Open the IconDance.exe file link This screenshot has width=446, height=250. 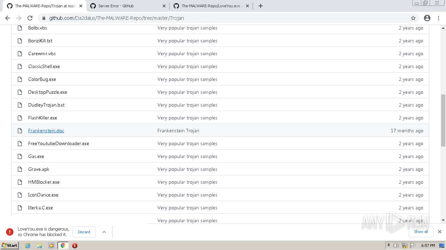pos(43,195)
